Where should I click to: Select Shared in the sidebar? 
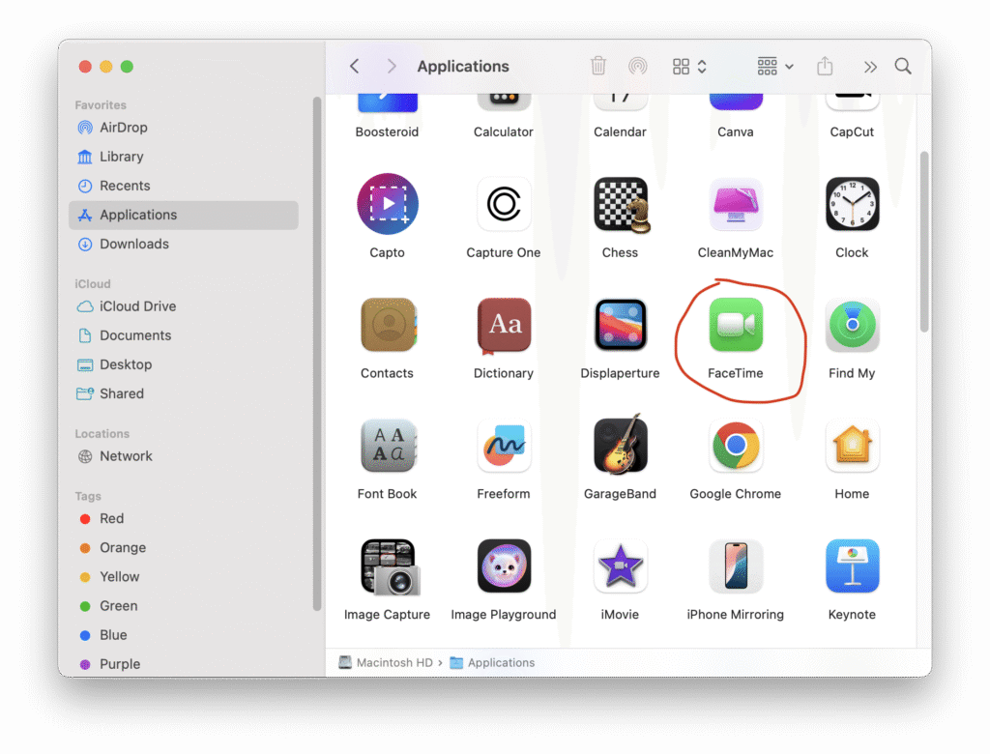183,393
